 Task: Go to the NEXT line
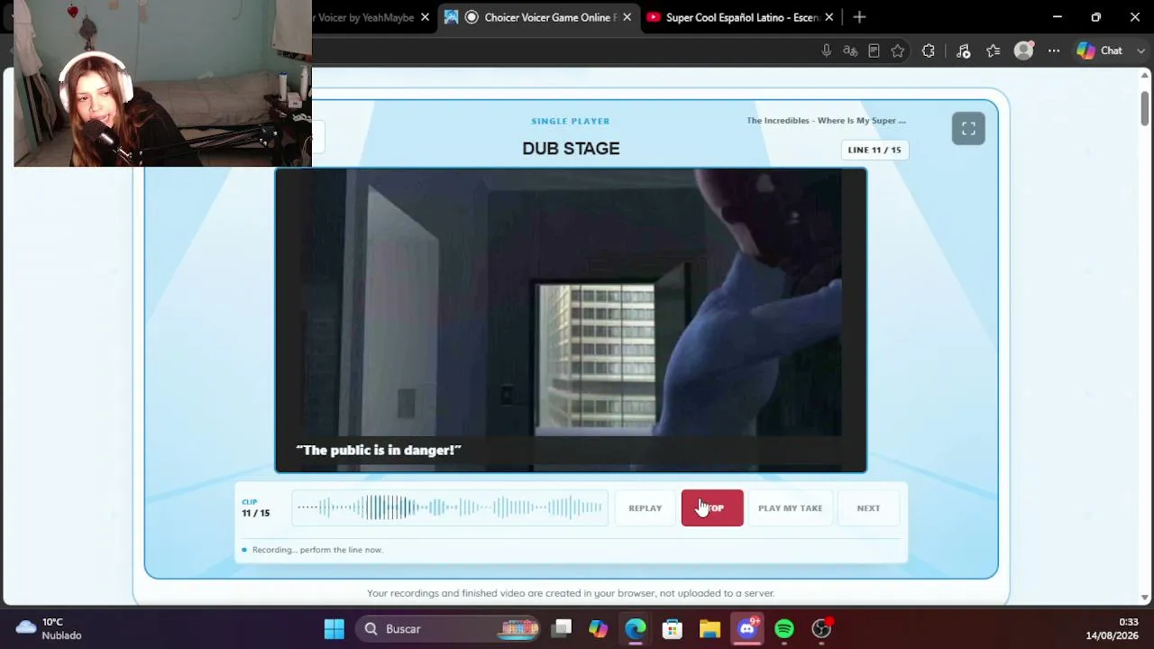(x=868, y=507)
